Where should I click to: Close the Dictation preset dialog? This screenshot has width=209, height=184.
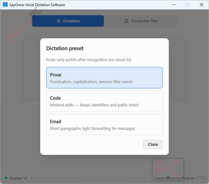tap(153, 144)
